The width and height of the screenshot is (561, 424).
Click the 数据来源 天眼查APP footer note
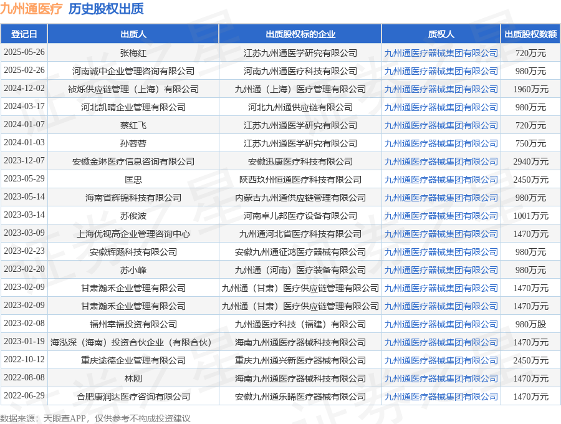95,418
